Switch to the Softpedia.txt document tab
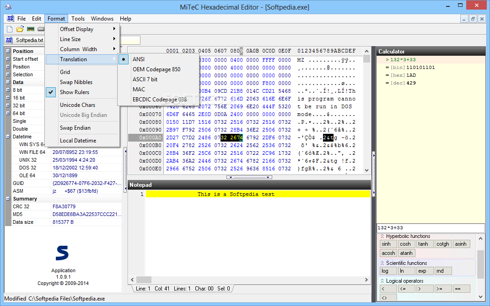490x306 pixels. (x=25, y=40)
